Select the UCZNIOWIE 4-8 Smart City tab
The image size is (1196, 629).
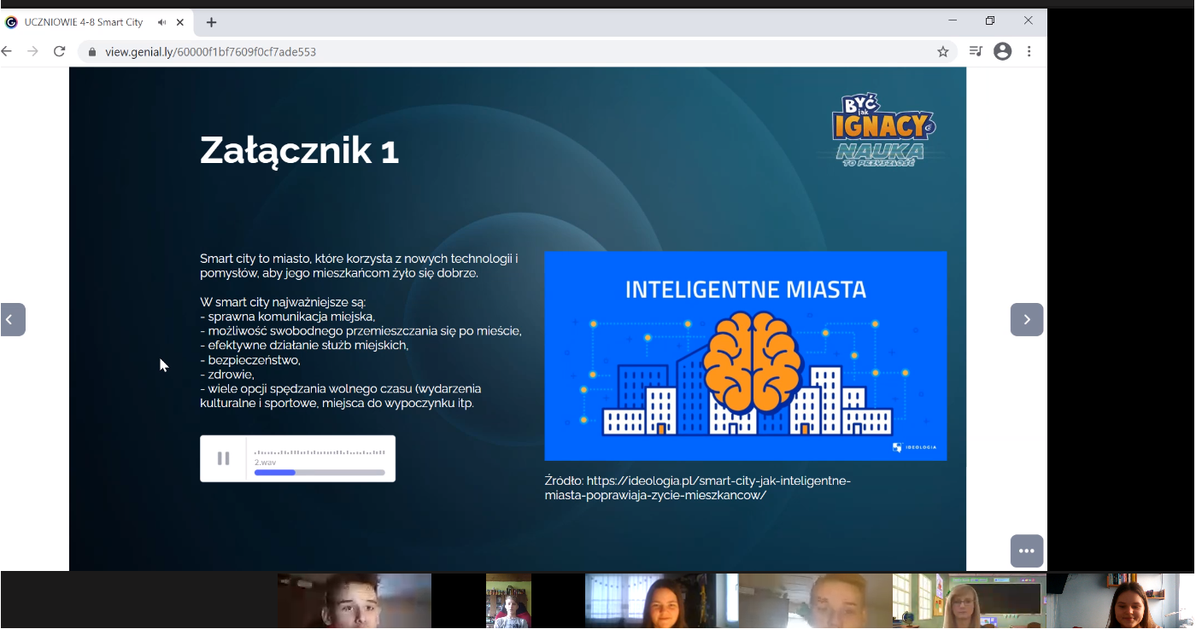point(84,22)
